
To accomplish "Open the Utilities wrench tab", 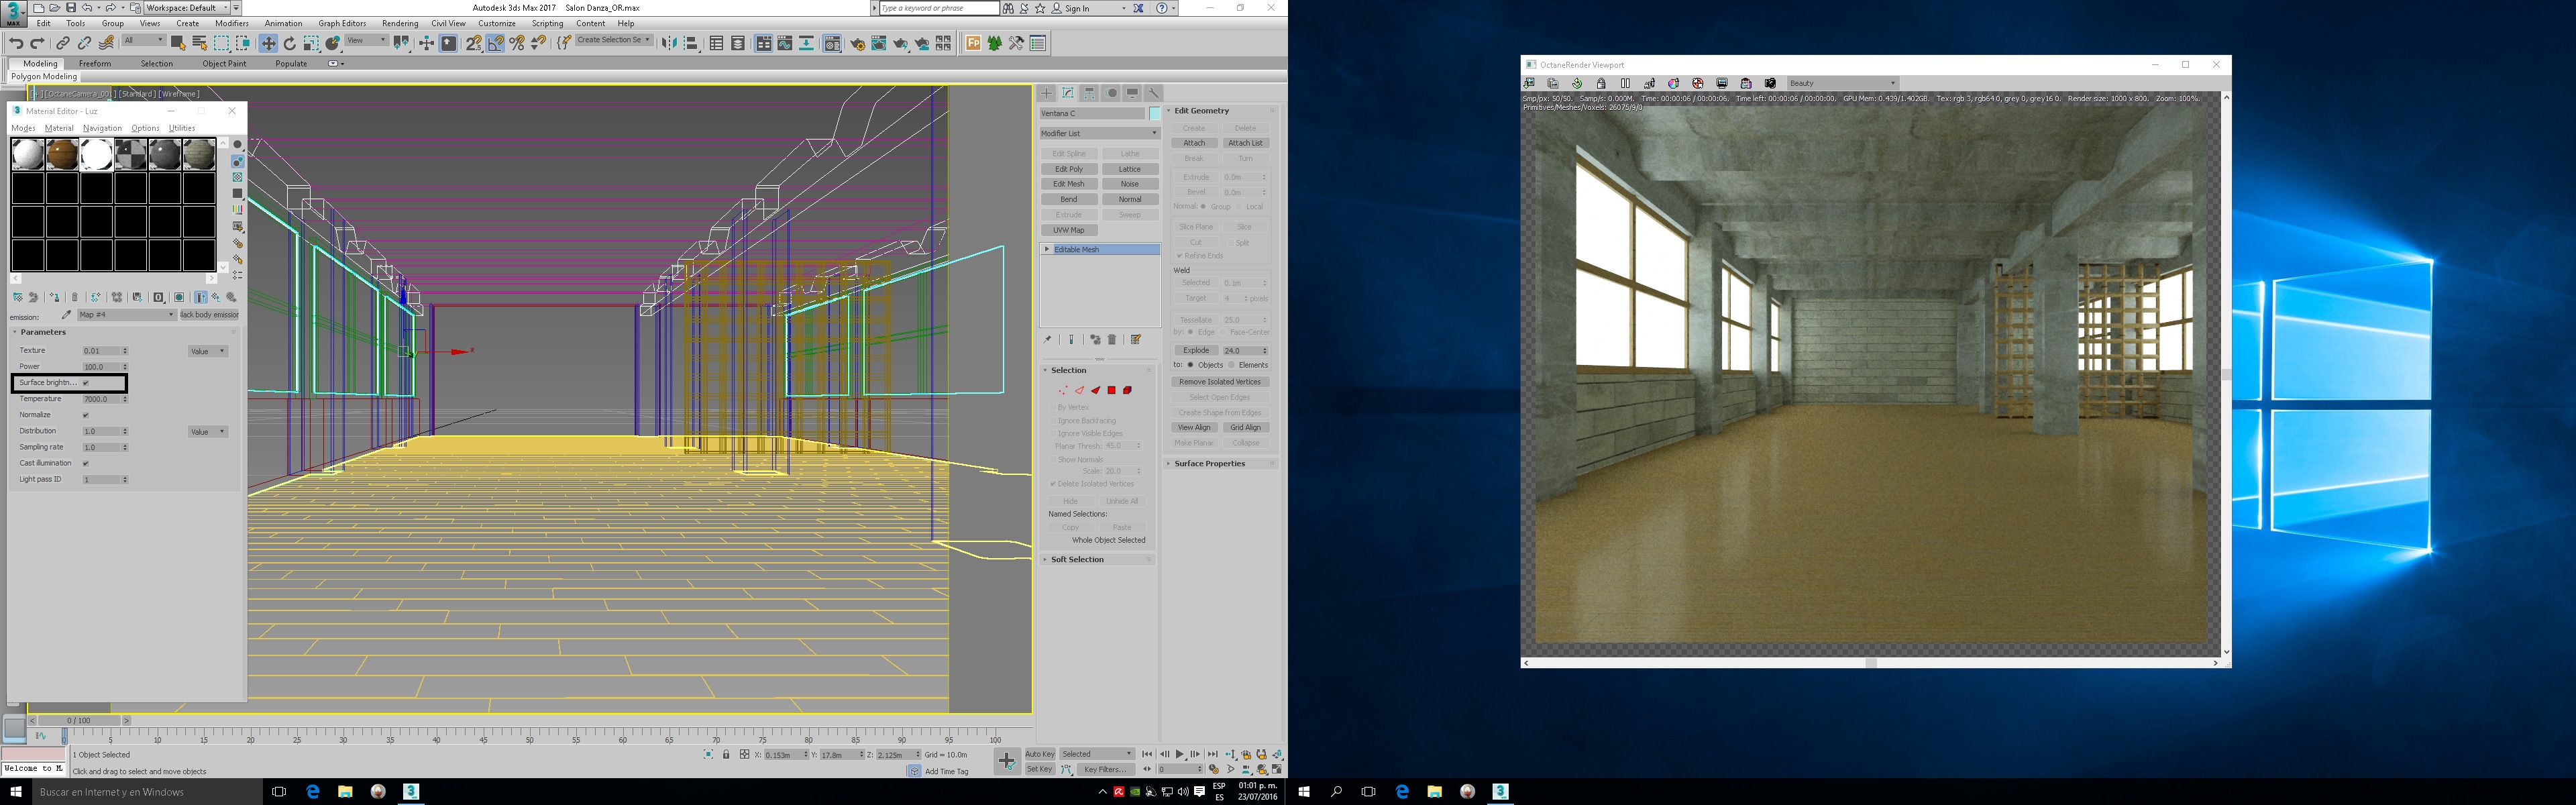I will (x=1154, y=93).
